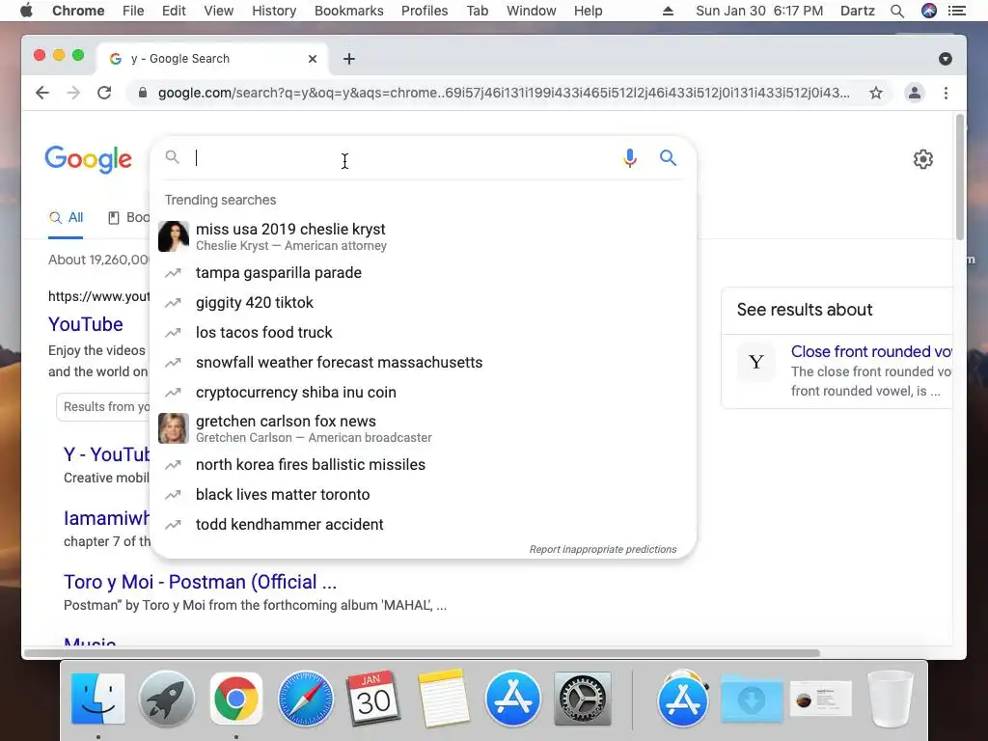
Task: Click the blue search magnifier button
Action: pos(668,157)
